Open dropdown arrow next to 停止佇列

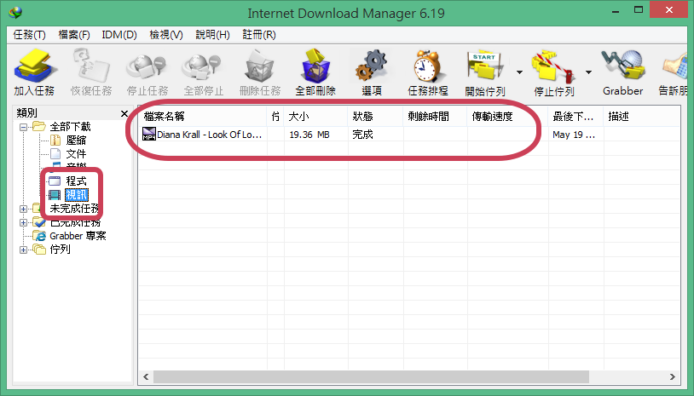588,72
